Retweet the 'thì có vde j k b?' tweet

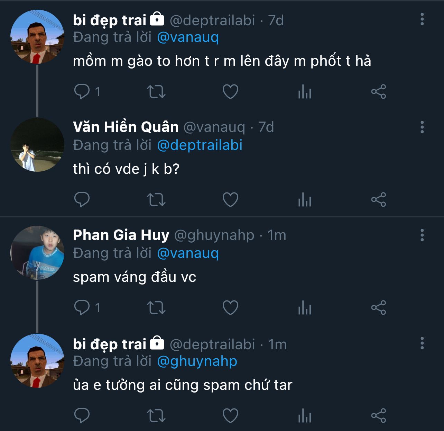(x=156, y=200)
